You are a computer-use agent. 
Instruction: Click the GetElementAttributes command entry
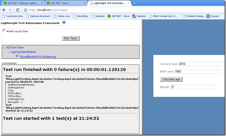coord(21,85)
